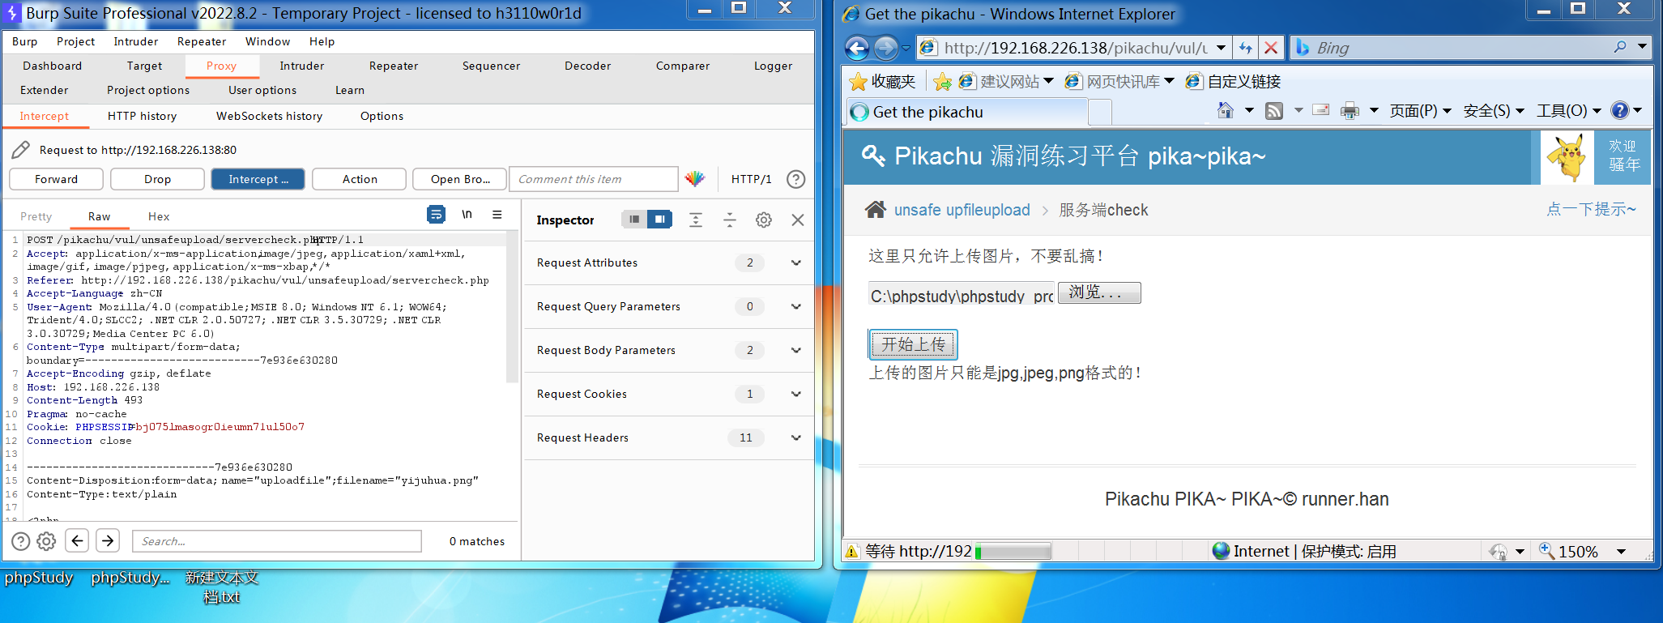Open the editor hamburger menu icon

tap(497, 215)
